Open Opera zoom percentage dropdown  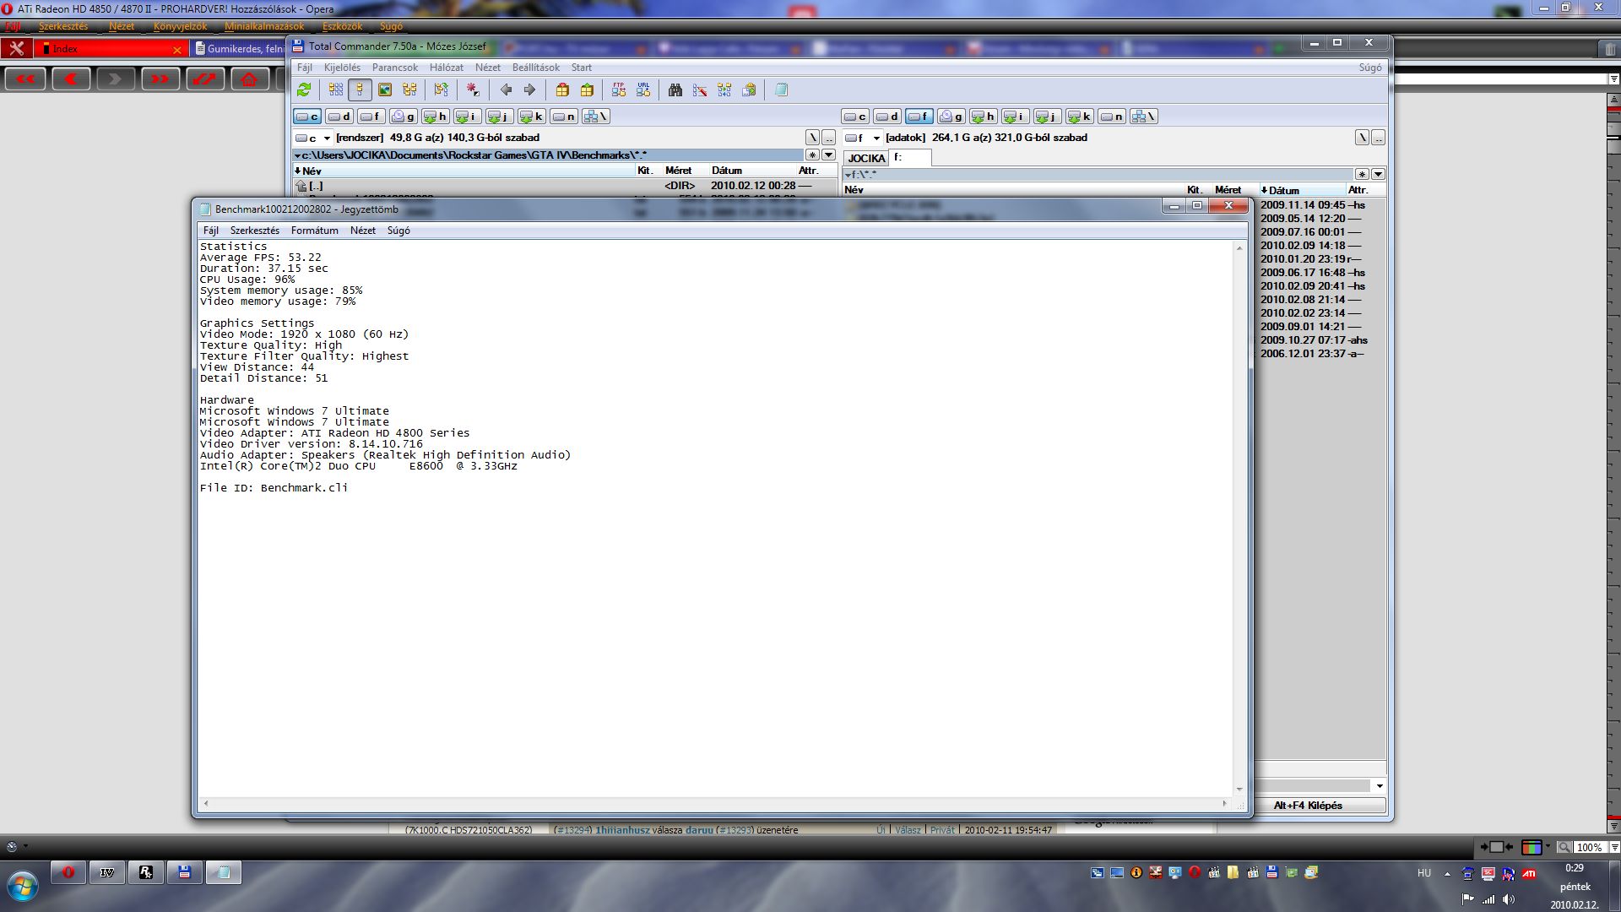[x=1614, y=847]
